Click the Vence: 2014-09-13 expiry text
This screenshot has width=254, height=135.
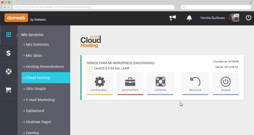[227, 67]
